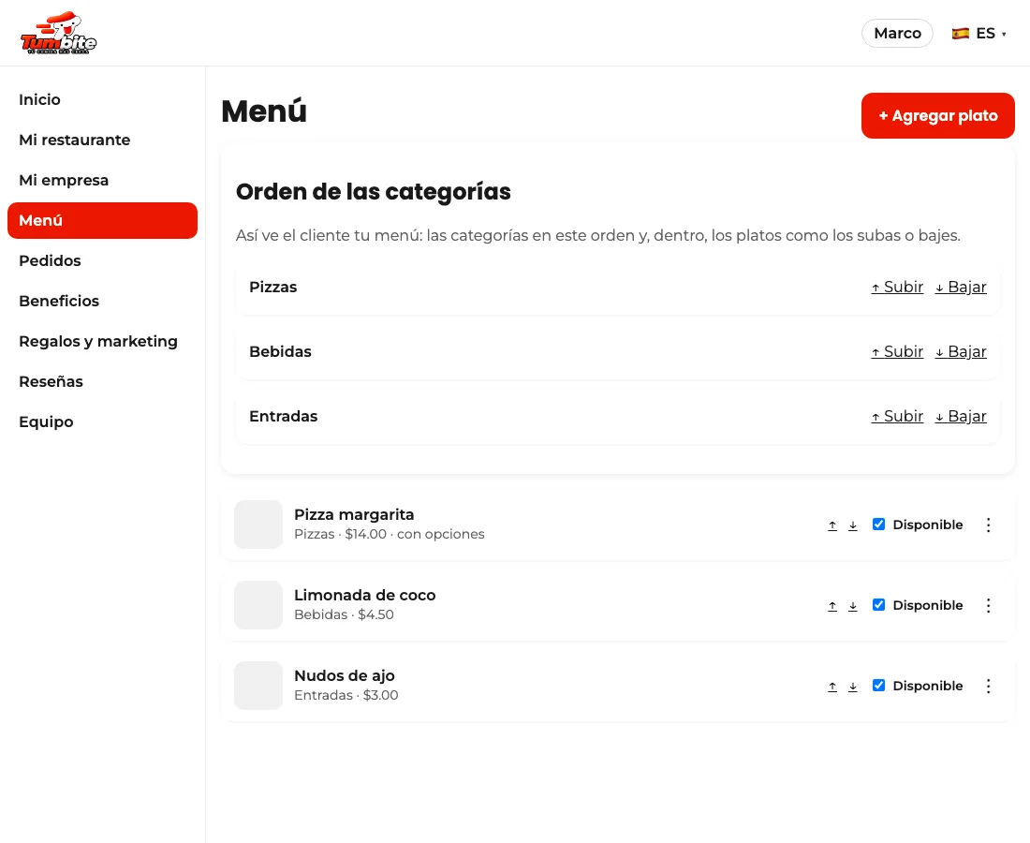This screenshot has height=843, width=1030.
Task: Toggle Disponible checkbox for Nudos de ajo
Action: click(878, 686)
